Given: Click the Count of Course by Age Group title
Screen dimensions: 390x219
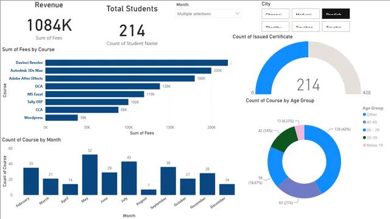Looking at the screenshot, I should click(280, 100).
